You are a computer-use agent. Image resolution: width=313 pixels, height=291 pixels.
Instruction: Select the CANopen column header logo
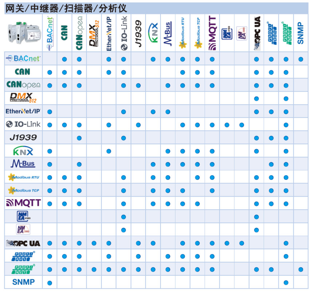coord(79,33)
